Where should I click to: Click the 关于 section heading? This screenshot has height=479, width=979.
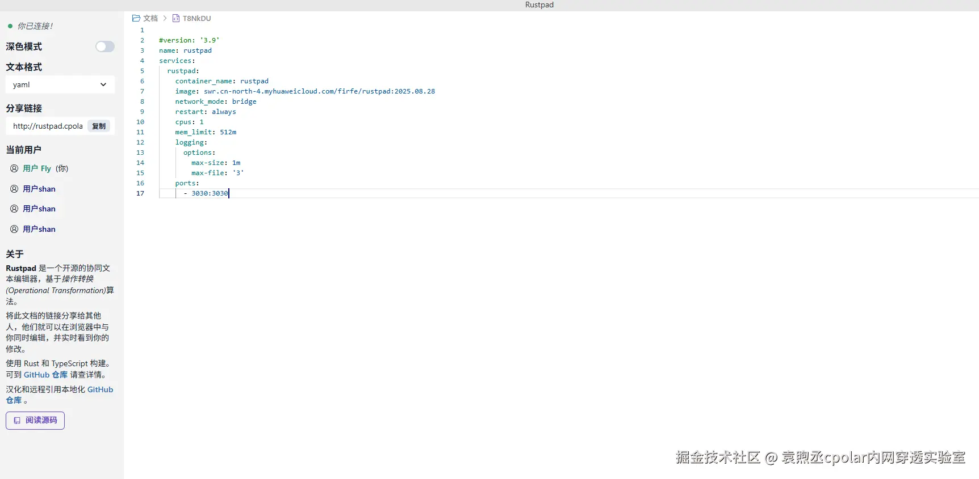(15, 254)
